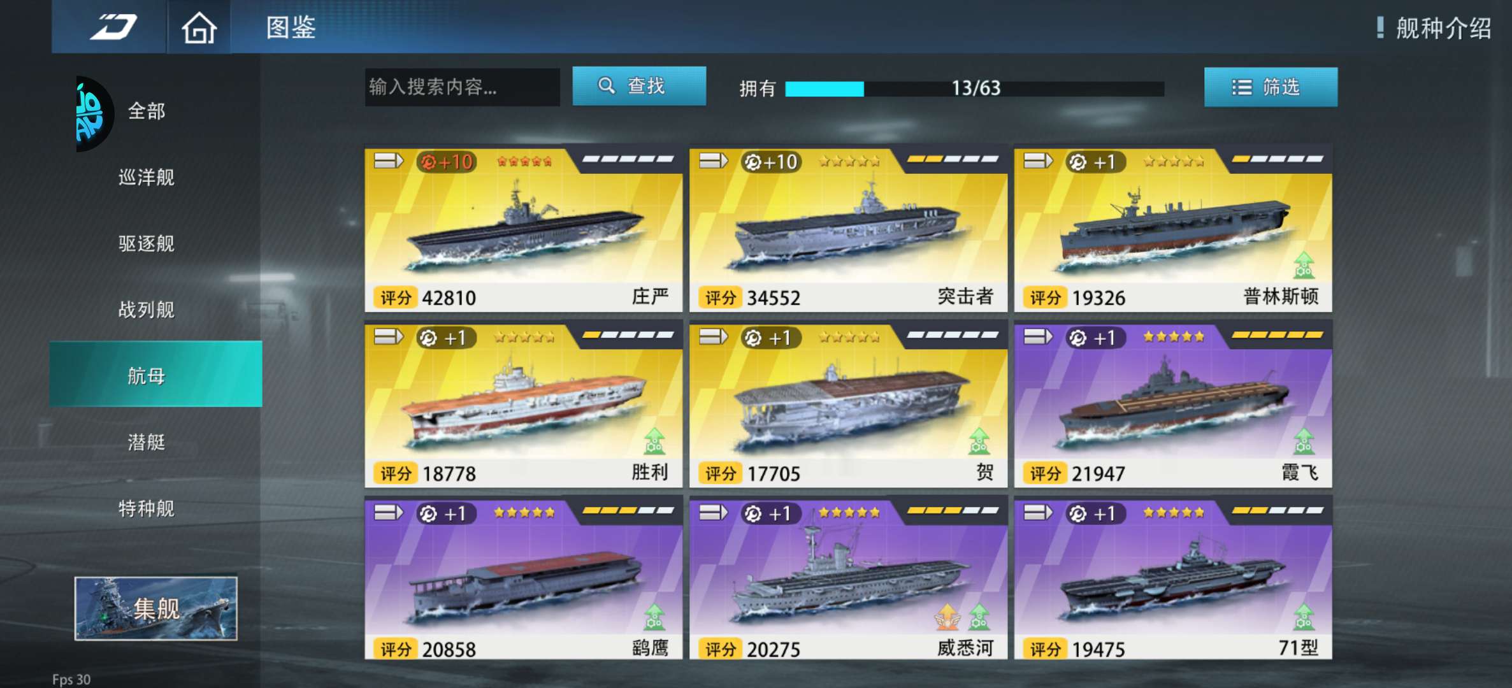This screenshot has height=688, width=1512.
Task: Click the 查找 search button
Action: 639,85
